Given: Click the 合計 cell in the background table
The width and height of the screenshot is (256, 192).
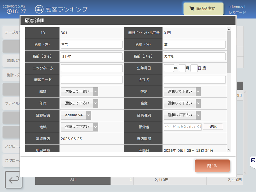Looking at the screenshot, I should 73,180.
